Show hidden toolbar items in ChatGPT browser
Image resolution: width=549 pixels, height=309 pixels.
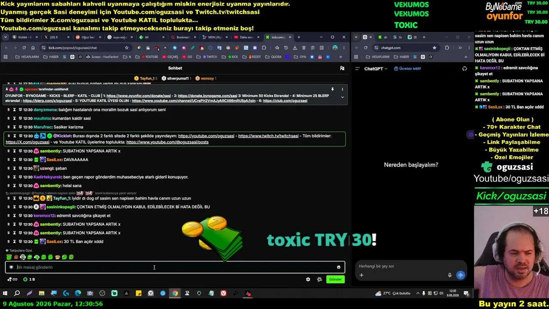(x=460, y=48)
